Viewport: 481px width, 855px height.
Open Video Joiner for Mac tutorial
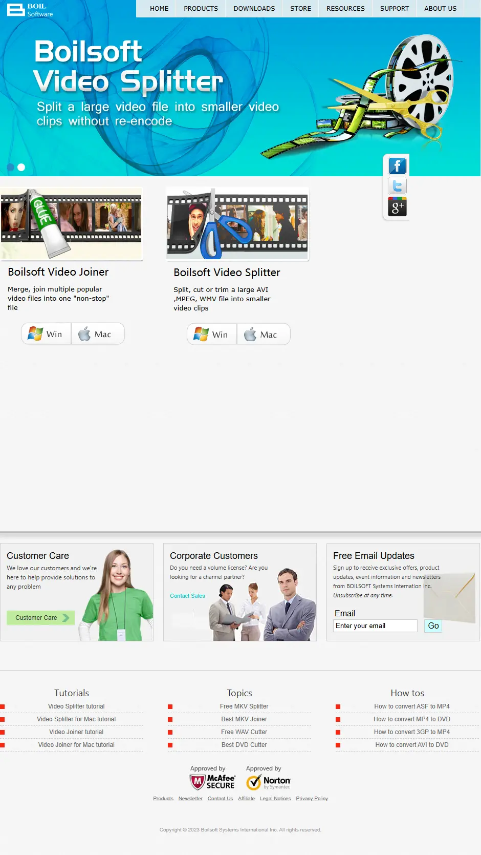click(x=76, y=745)
